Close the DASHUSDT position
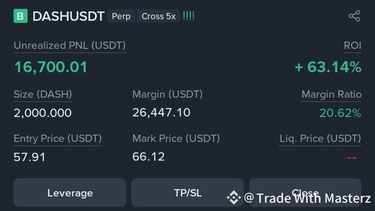The width and height of the screenshot is (375, 211). [305, 193]
